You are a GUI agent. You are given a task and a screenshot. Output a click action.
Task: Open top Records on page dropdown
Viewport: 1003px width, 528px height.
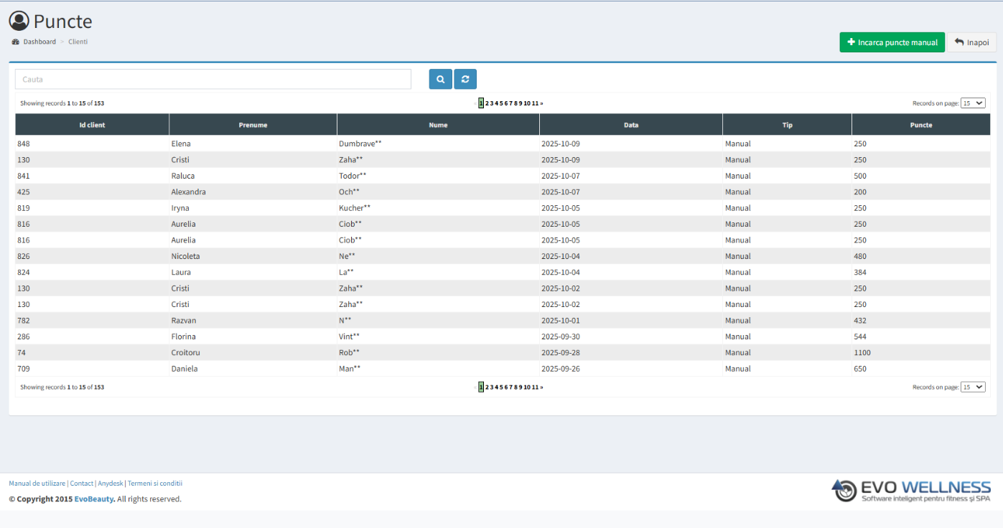(973, 103)
